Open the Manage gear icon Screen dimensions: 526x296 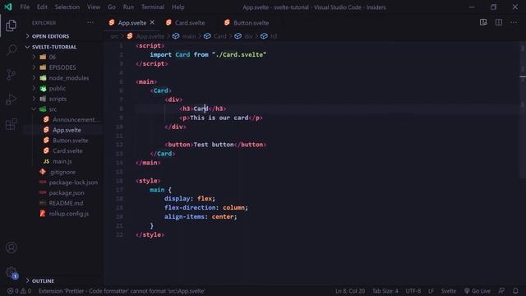pyautogui.click(x=11, y=272)
